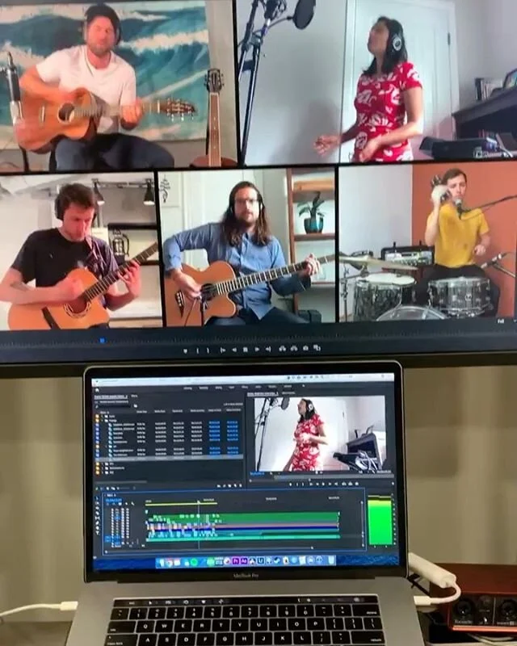Sort by the Media Start column header
Image resolution: width=517 pixels, height=646 pixels.
point(160,411)
